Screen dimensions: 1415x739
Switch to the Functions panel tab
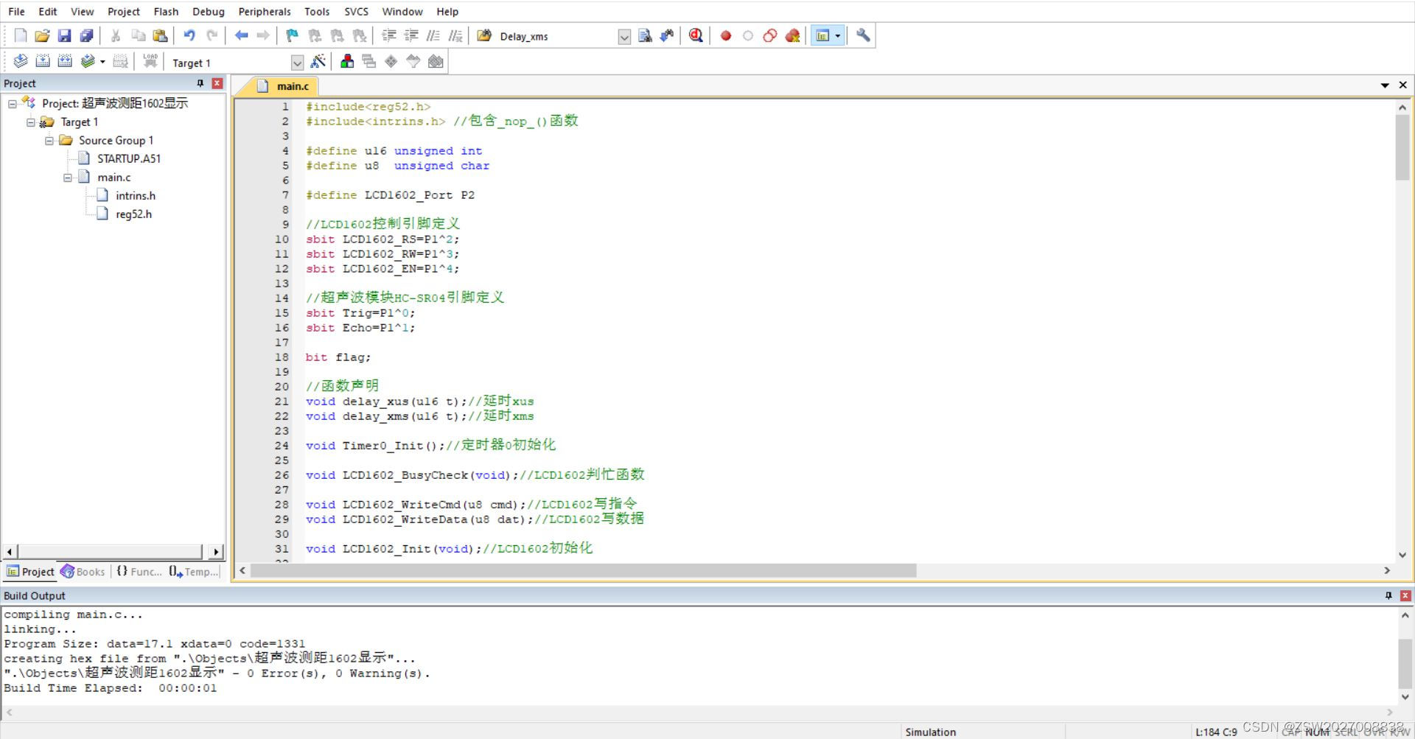[139, 571]
